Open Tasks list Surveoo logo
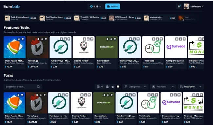 point(171,103)
